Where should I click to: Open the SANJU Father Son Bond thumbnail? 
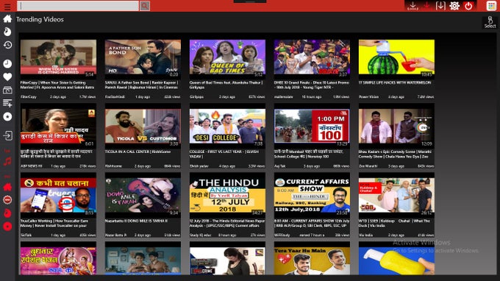(x=143, y=57)
